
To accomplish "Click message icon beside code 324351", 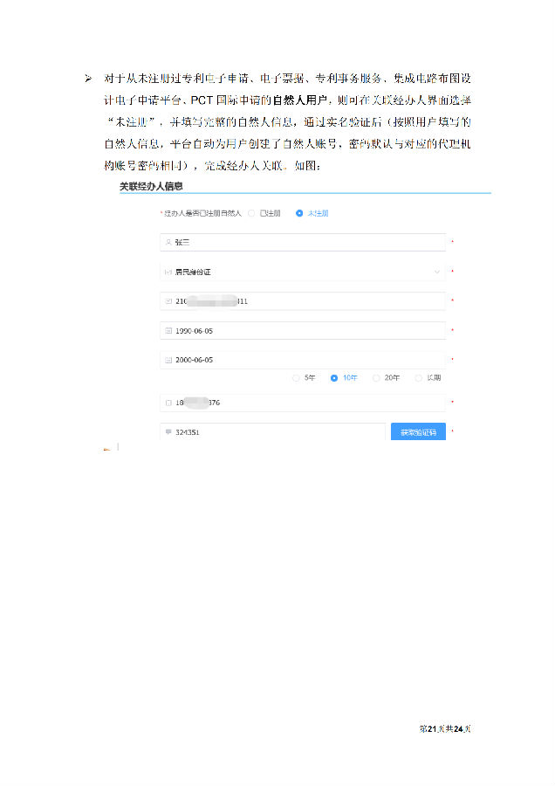I will (168, 431).
